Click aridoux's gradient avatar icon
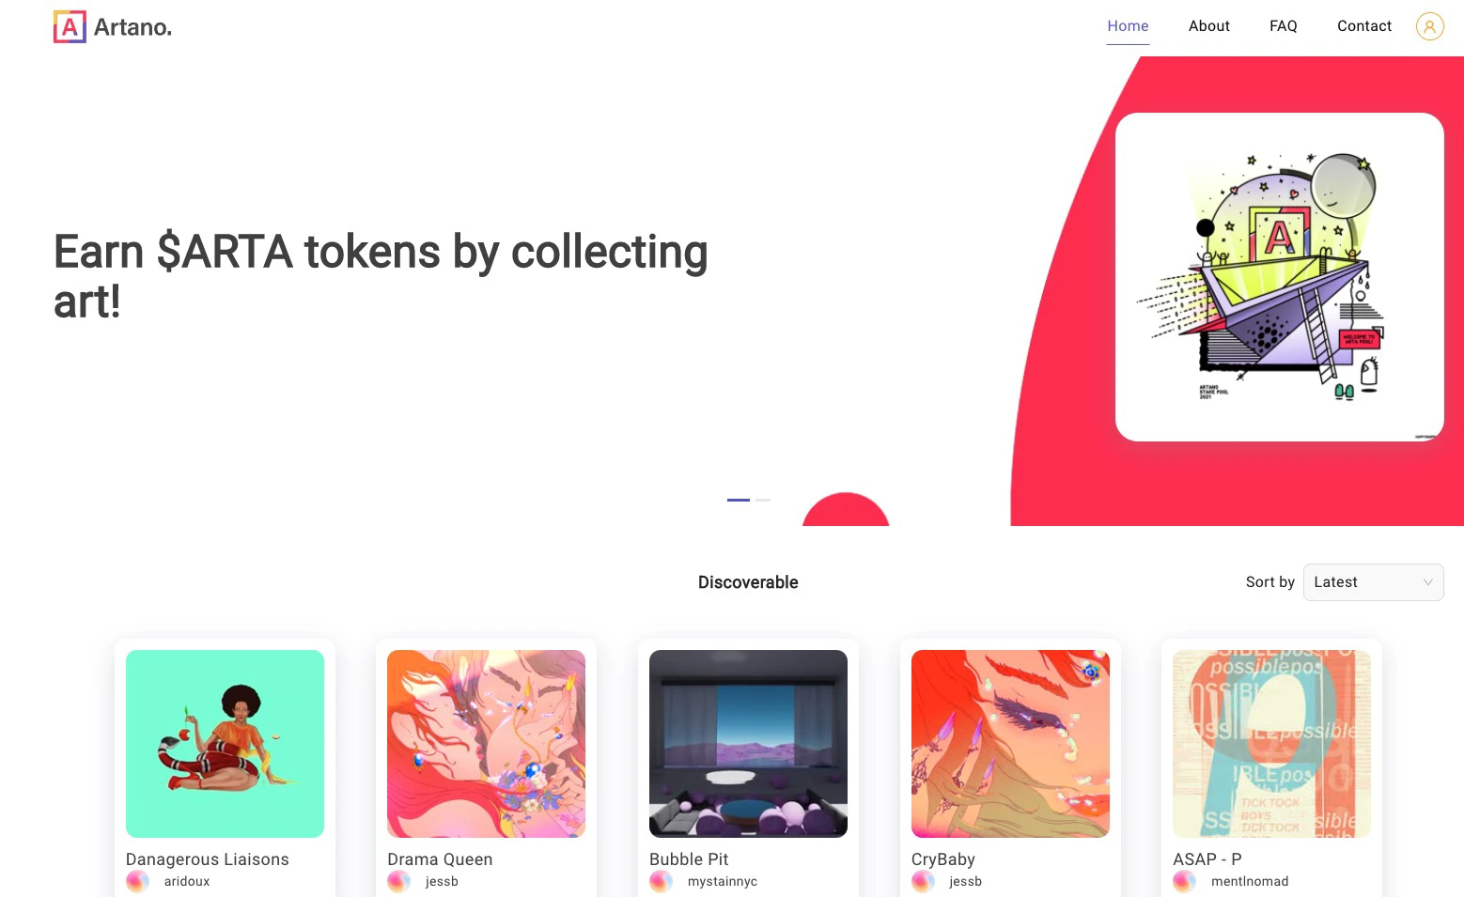 pos(137,881)
